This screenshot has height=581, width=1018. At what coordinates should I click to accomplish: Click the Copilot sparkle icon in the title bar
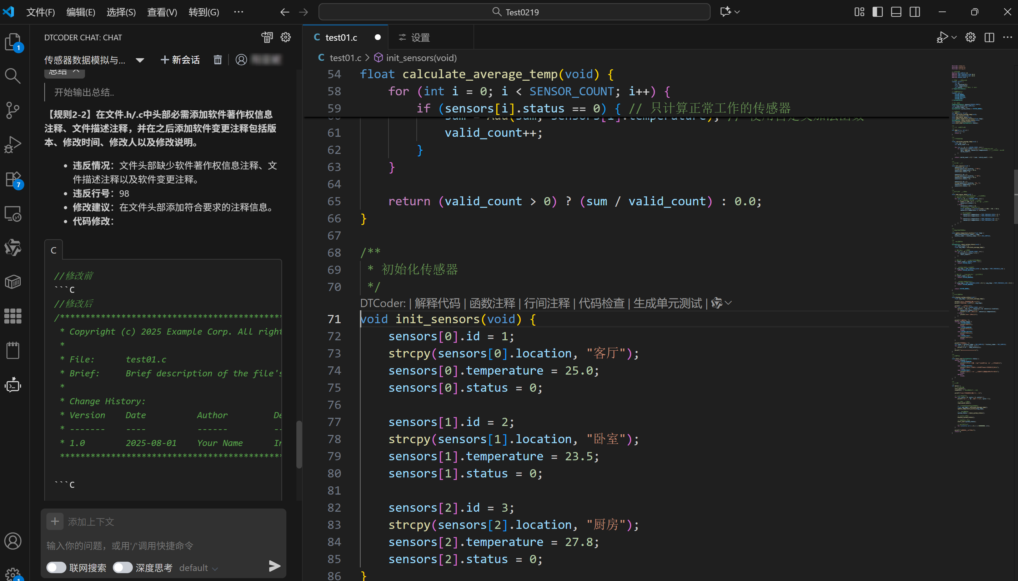point(725,11)
